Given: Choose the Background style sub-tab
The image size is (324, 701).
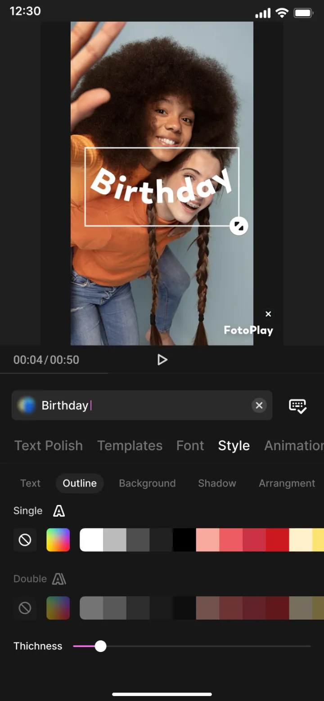Looking at the screenshot, I should [147, 483].
